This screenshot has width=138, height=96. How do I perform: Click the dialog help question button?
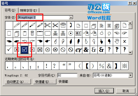130,3
